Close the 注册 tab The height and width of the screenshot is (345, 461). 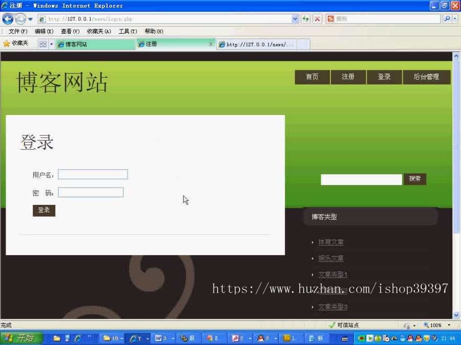coord(211,44)
